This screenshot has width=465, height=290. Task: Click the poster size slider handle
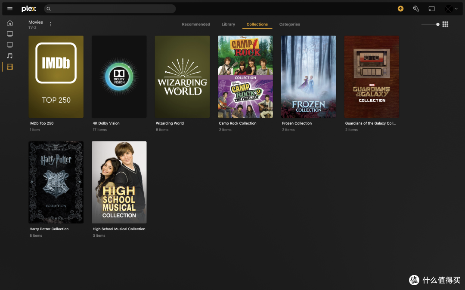point(438,24)
